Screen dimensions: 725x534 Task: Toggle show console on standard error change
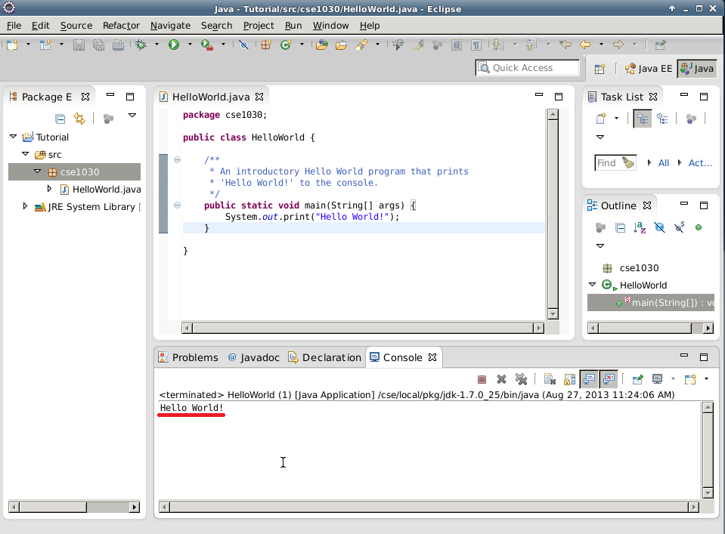pyautogui.click(x=609, y=379)
